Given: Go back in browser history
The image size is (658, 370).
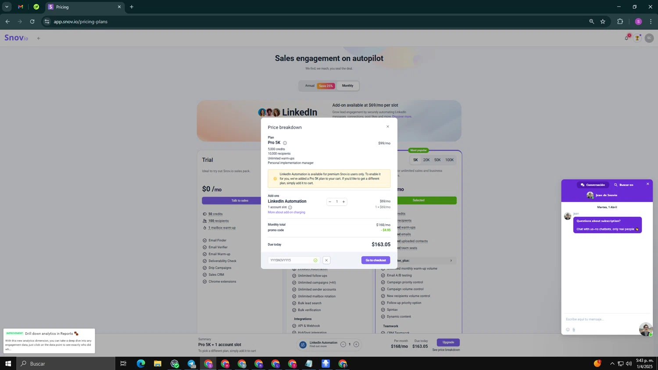Looking at the screenshot, I should click(x=7, y=22).
